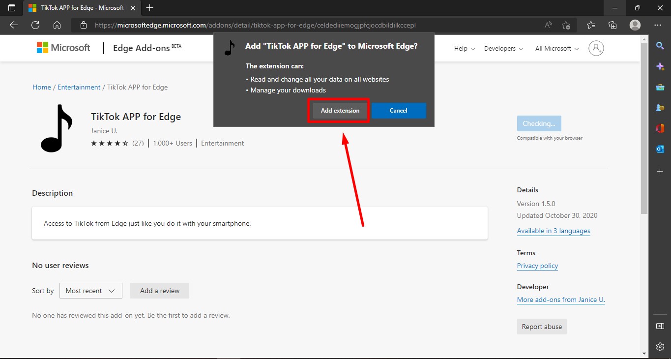
Task: Click '1,000+ Users' text
Action: (172, 143)
